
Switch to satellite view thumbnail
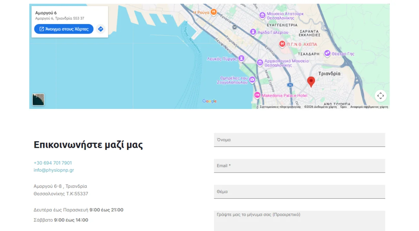click(38, 100)
